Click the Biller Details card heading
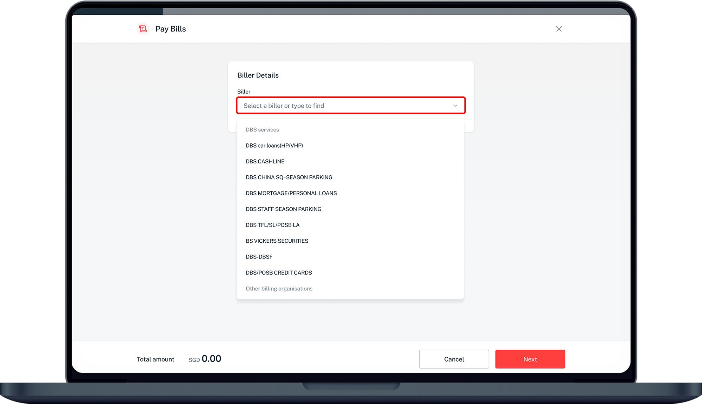The image size is (702, 404). coord(258,75)
